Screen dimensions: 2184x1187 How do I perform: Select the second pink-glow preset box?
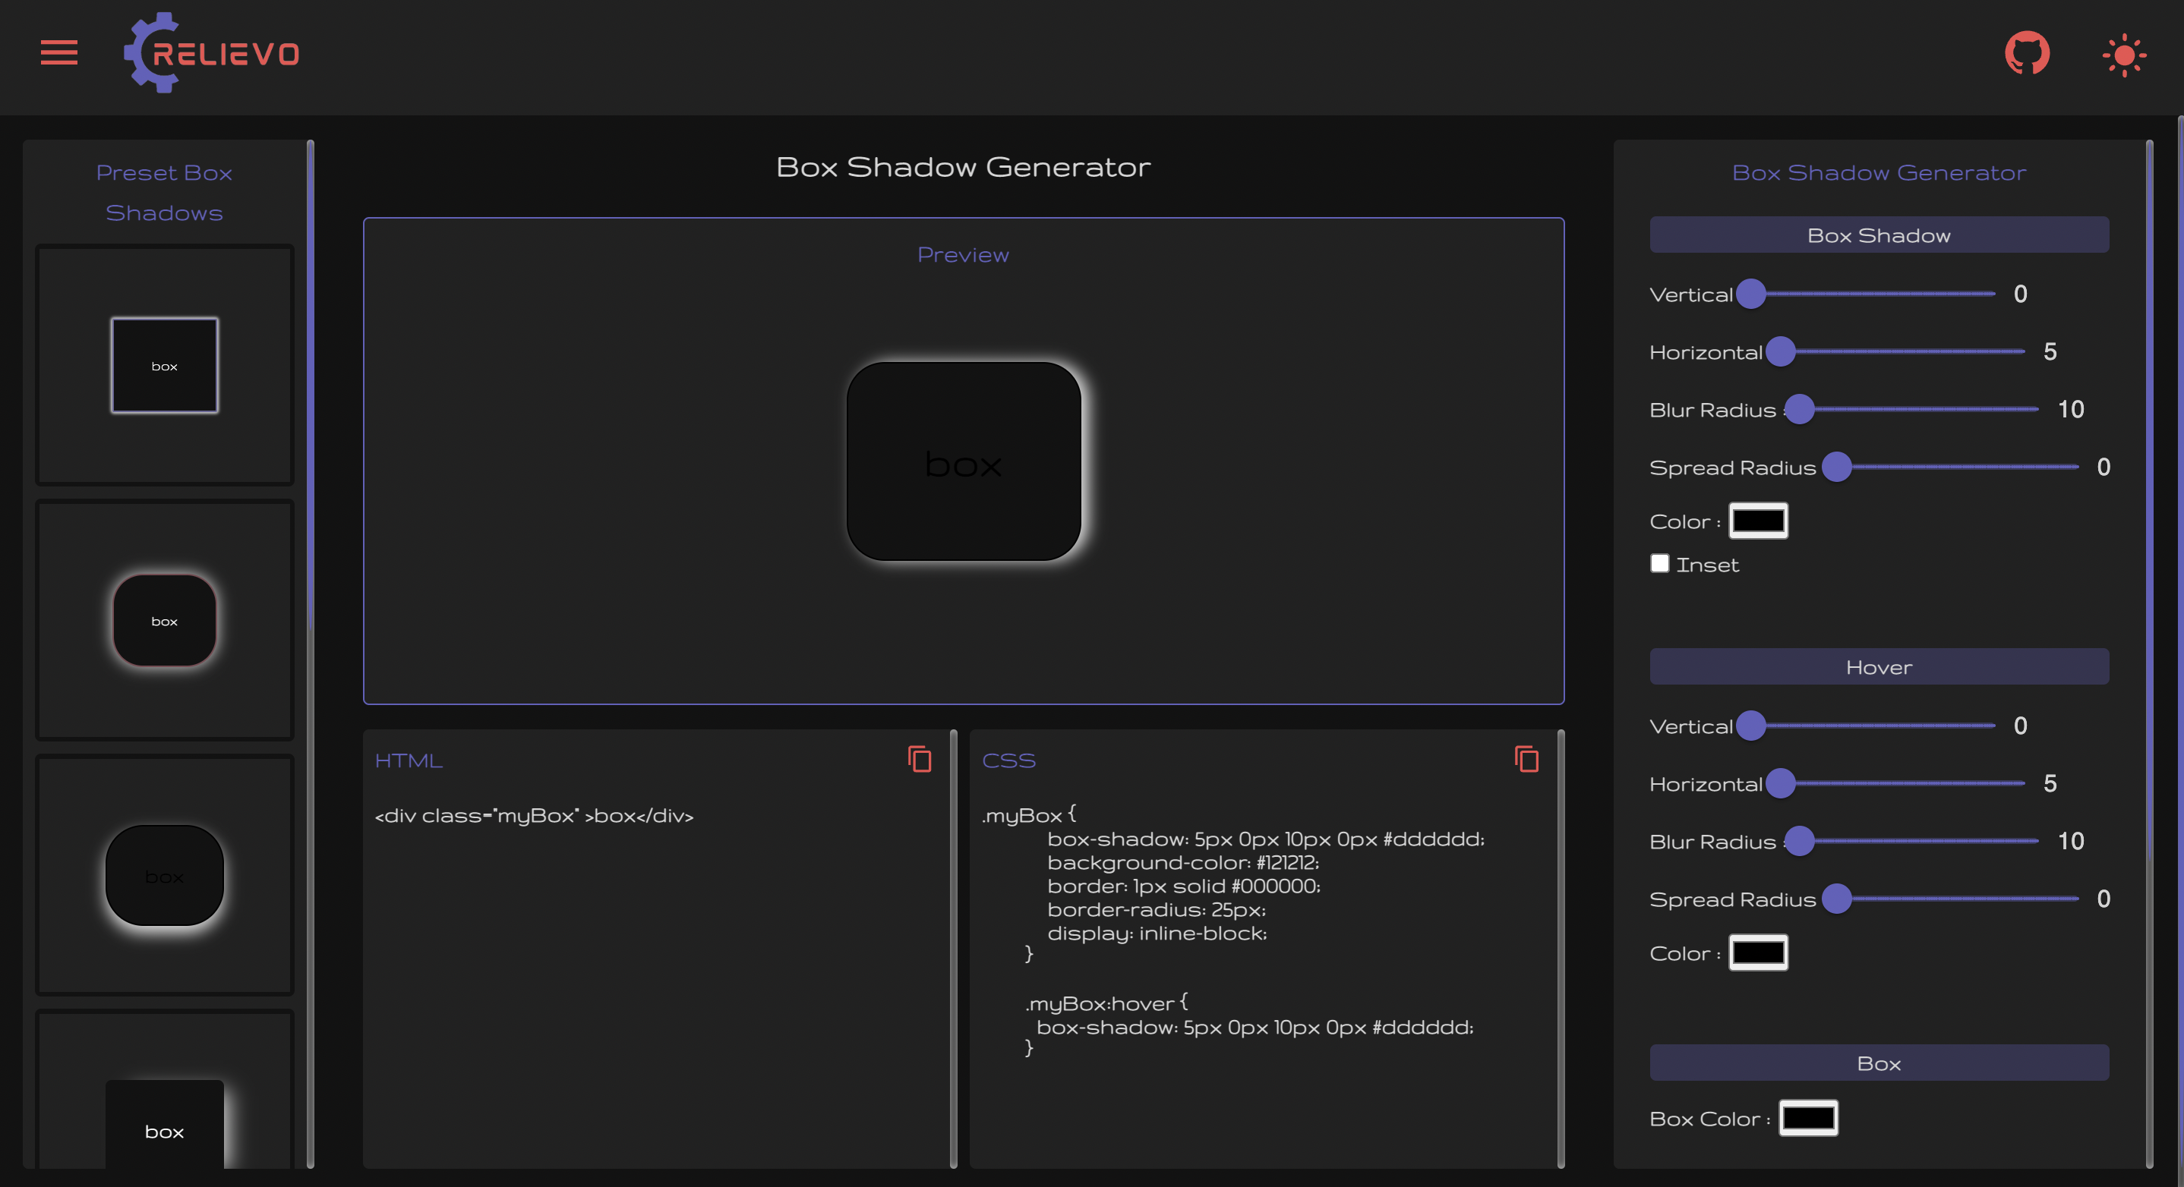click(x=165, y=620)
